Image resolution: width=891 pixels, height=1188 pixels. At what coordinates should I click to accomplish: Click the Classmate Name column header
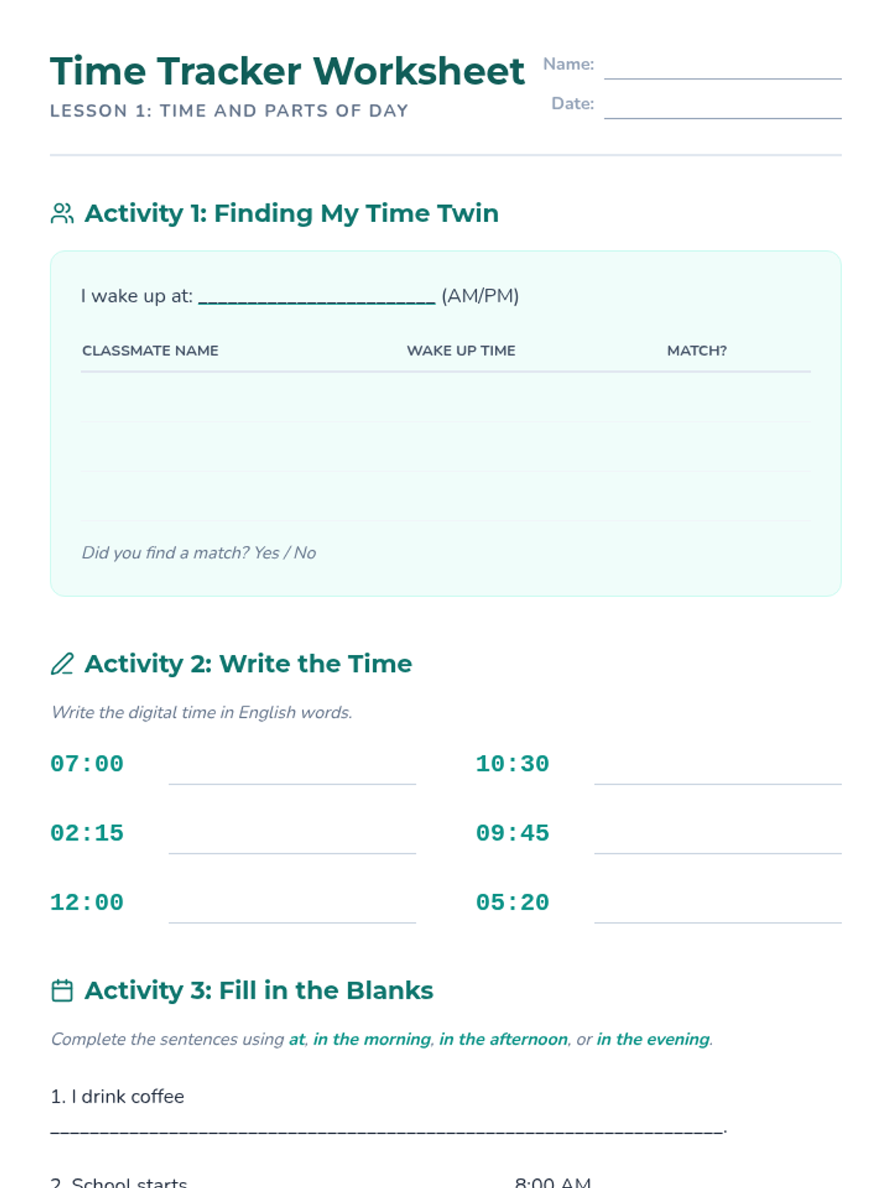(150, 350)
